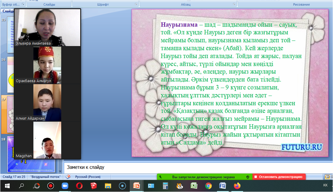Open SketchUp from the taskbar
Viewport: 333px width, 192px height.
(94, 186)
